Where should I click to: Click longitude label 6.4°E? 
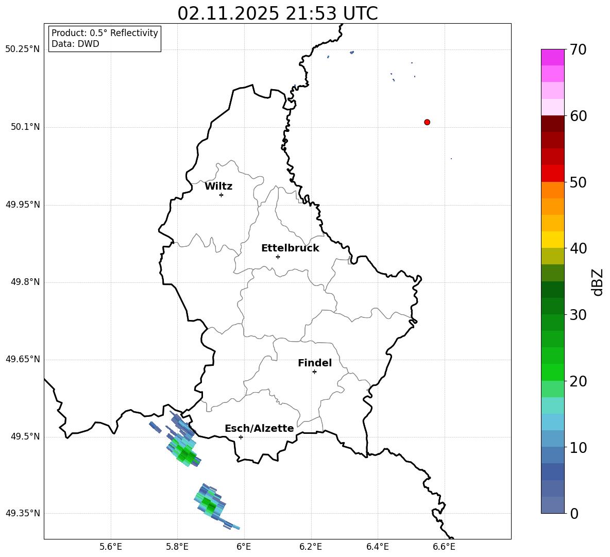tap(377, 547)
